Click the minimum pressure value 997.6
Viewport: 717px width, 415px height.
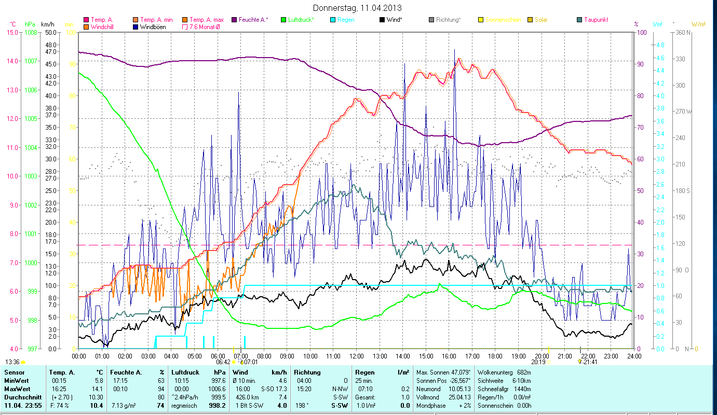click(x=219, y=380)
